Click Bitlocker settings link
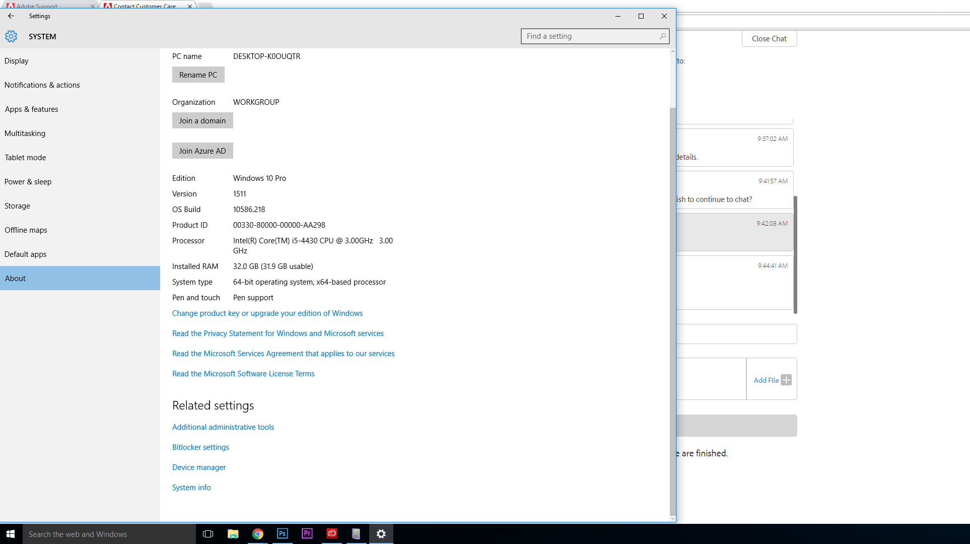Image resolution: width=970 pixels, height=544 pixels. (200, 447)
